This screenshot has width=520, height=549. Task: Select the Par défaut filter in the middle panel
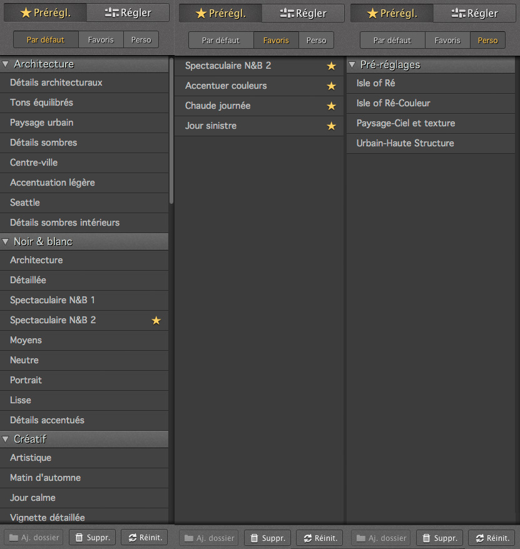[x=221, y=40]
